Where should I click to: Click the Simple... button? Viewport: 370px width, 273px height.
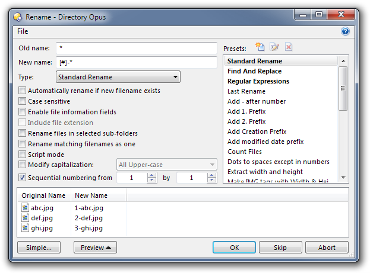pyautogui.click(x=39, y=248)
